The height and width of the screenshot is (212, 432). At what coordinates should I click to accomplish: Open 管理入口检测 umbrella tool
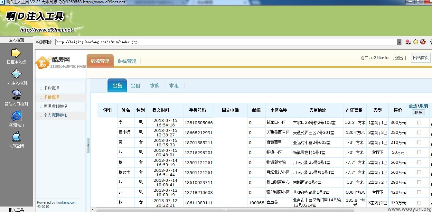click(16, 98)
